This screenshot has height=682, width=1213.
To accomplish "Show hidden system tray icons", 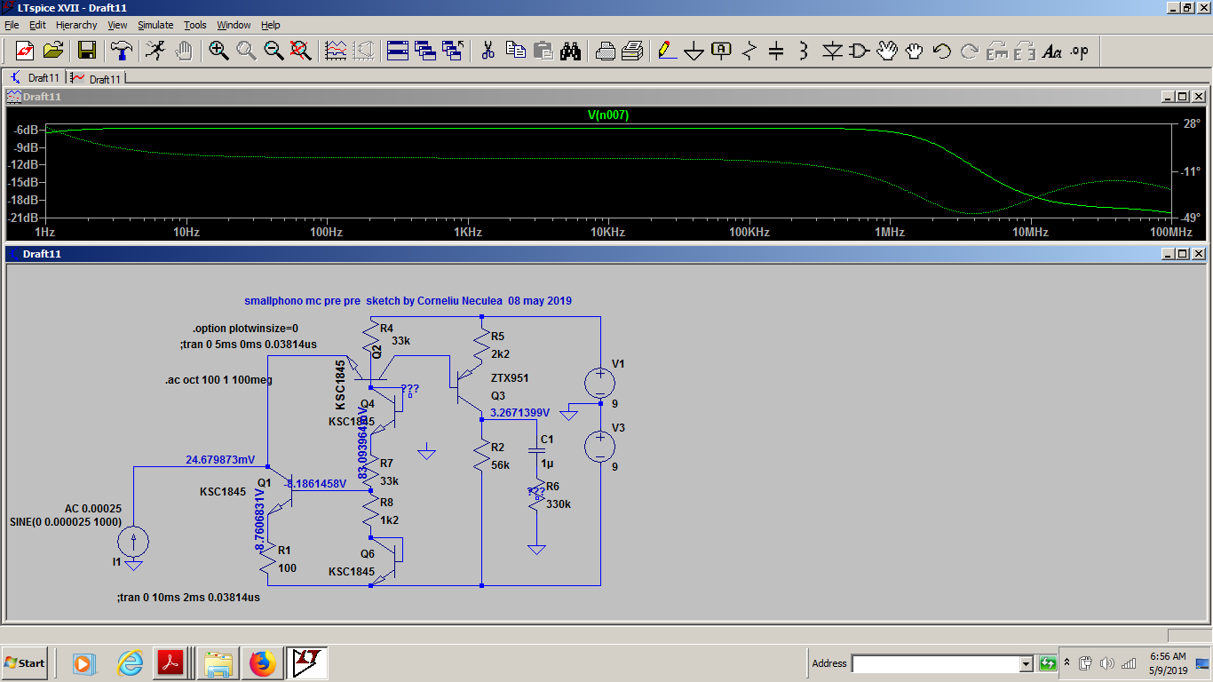I will (x=1066, y=662).
